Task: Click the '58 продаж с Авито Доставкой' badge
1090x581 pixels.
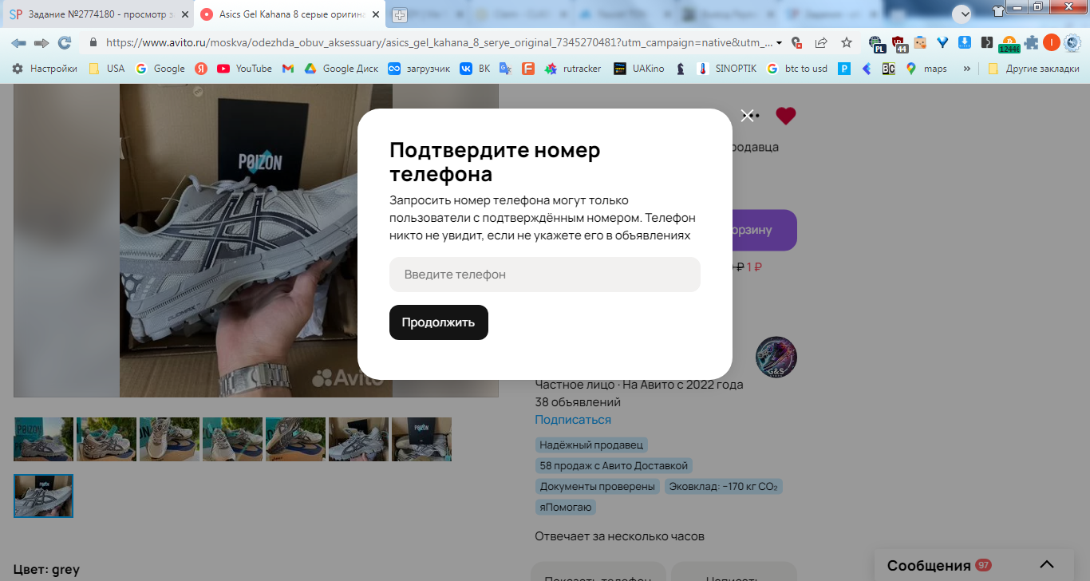Action: click(x=613, y=465)
